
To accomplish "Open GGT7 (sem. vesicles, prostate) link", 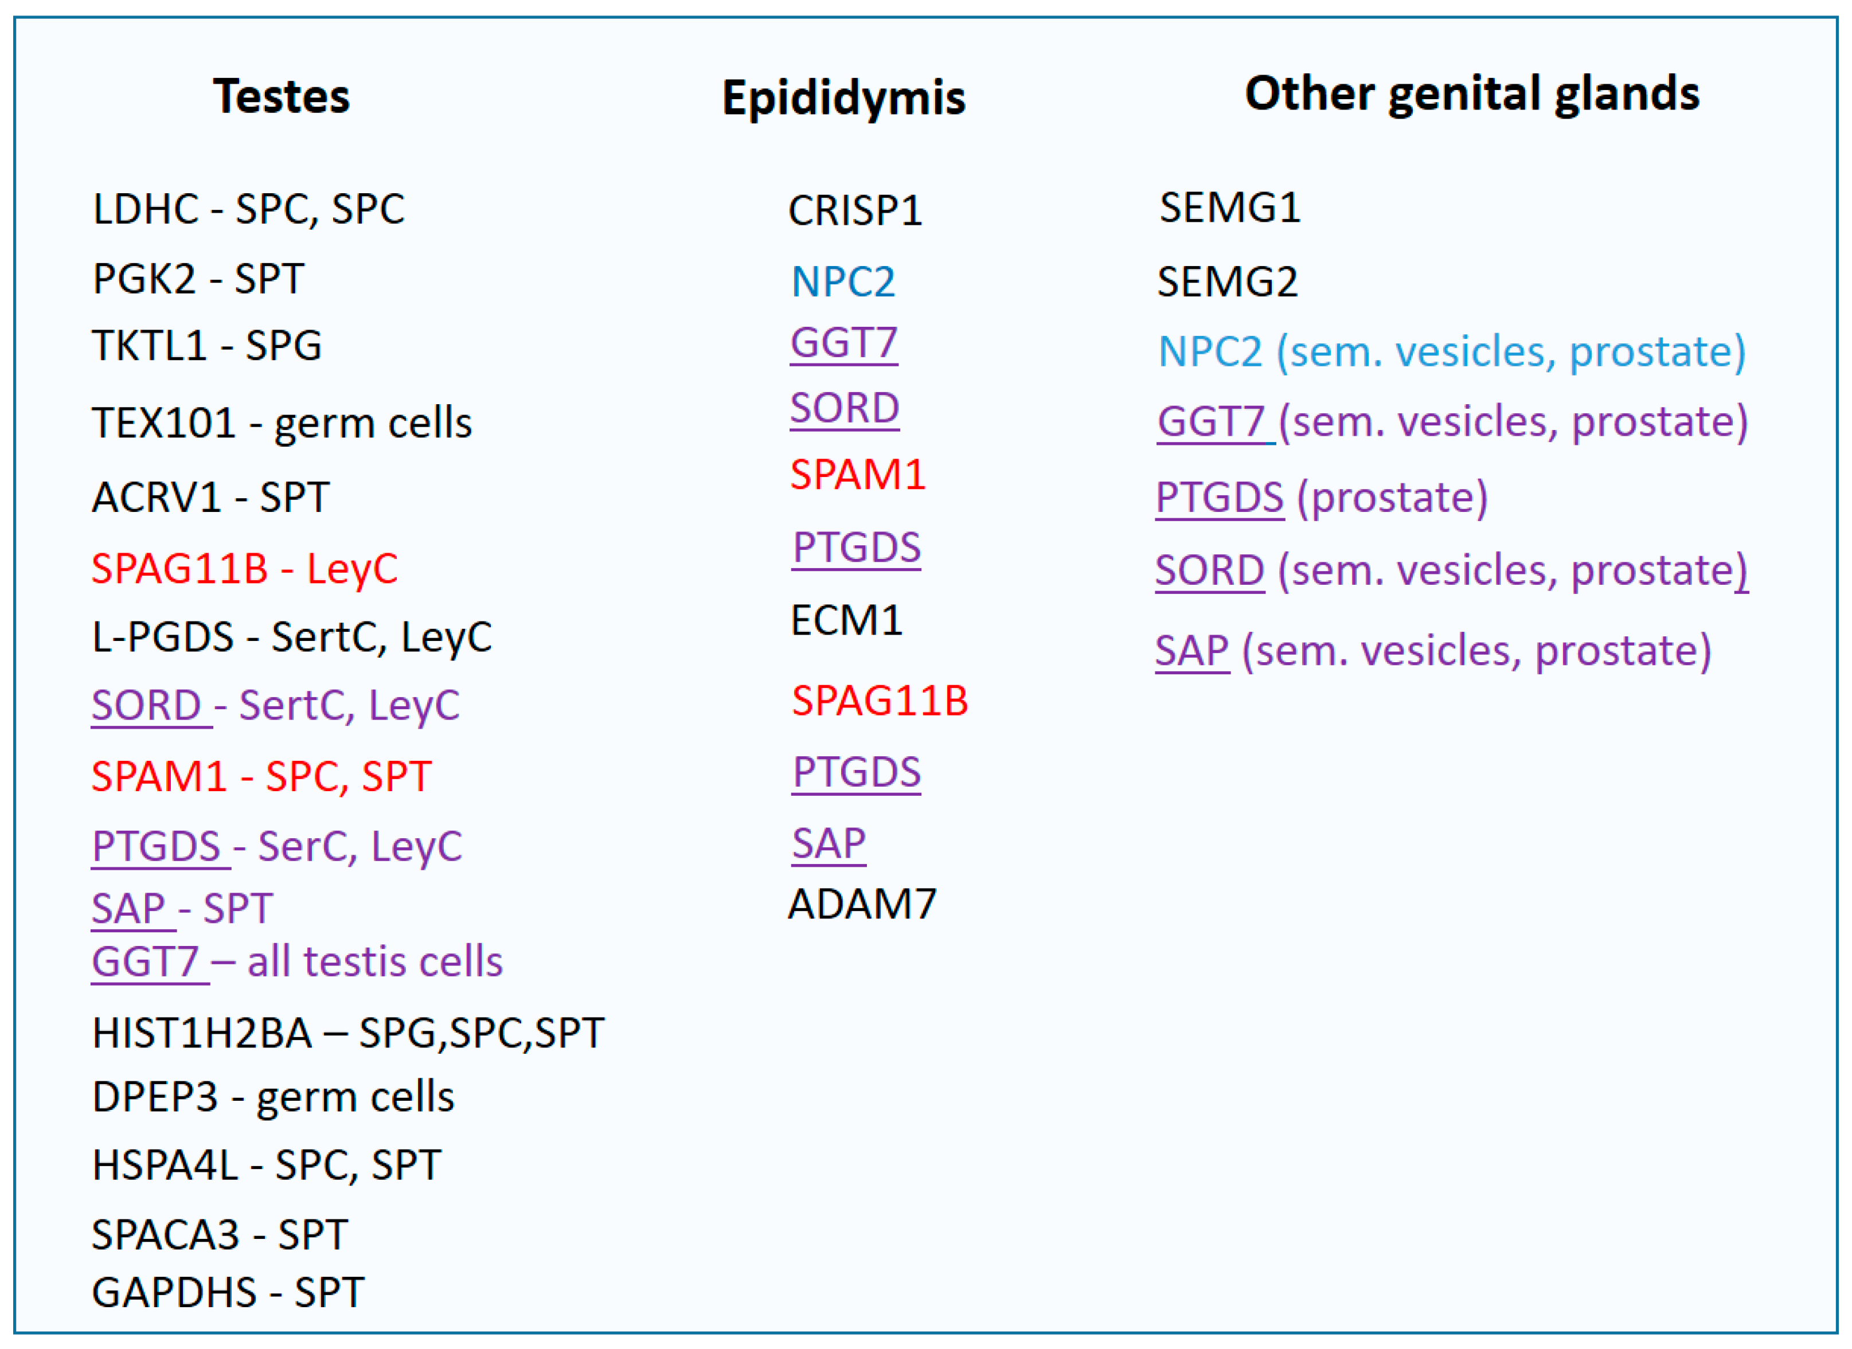I will coord(1211,422).
